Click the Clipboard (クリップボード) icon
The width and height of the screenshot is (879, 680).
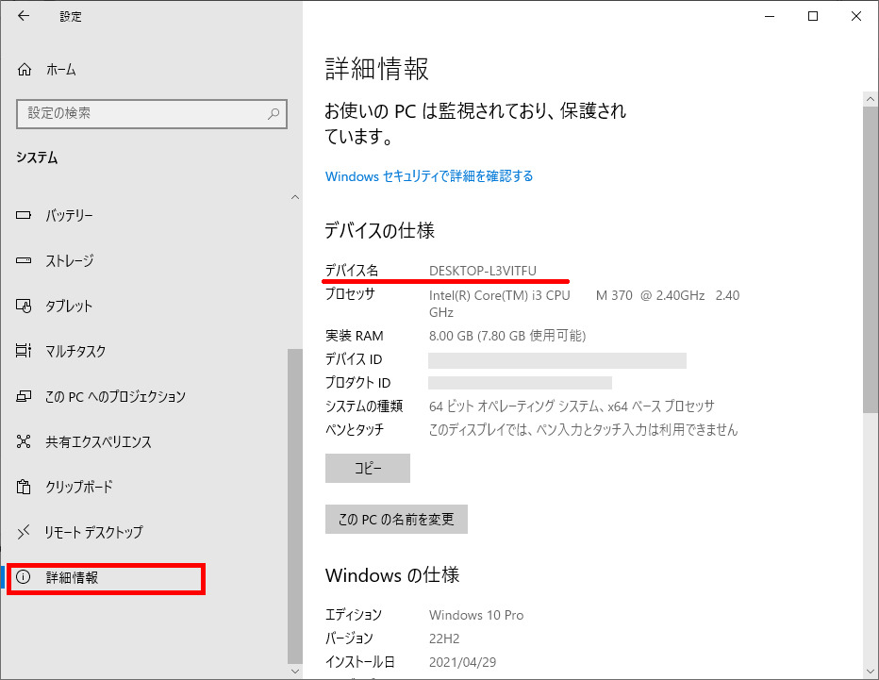[x=25, y=488]
